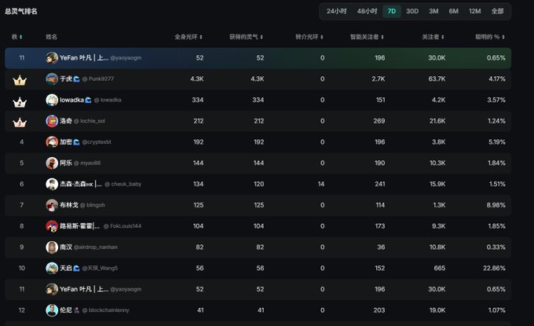The image size is (534, 326).
Task: Open the @lowadka handle link
Action: pyautogui.click(x=108, y=100)
